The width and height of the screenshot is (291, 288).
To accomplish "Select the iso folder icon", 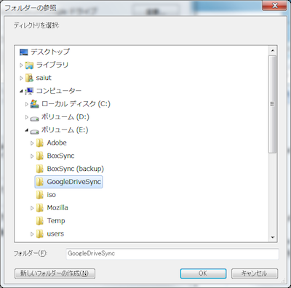I will [x=40, y=195].
